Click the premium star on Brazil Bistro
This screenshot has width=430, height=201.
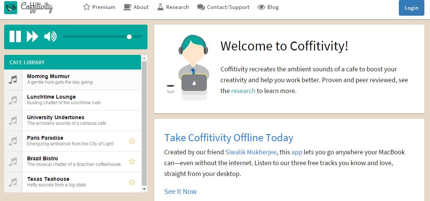click(x=132, y=161)
